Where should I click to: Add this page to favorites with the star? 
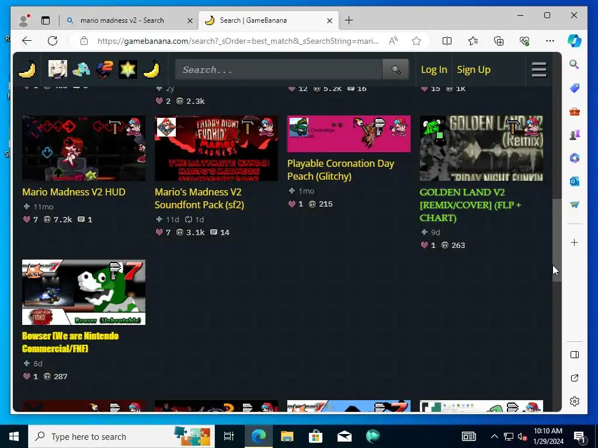point(416,41)
